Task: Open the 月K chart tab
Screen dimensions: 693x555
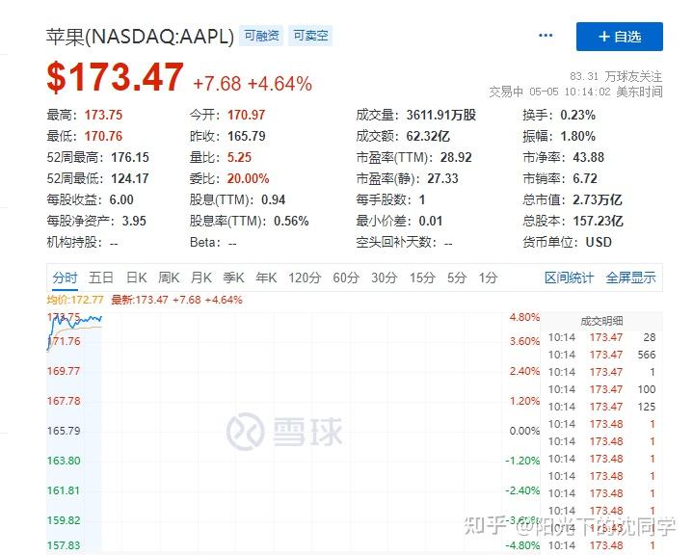Action: (x=201, y=277)
